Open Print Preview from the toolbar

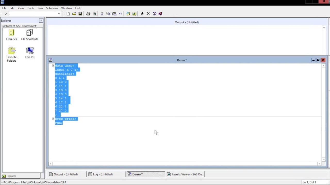coord(94,14)
